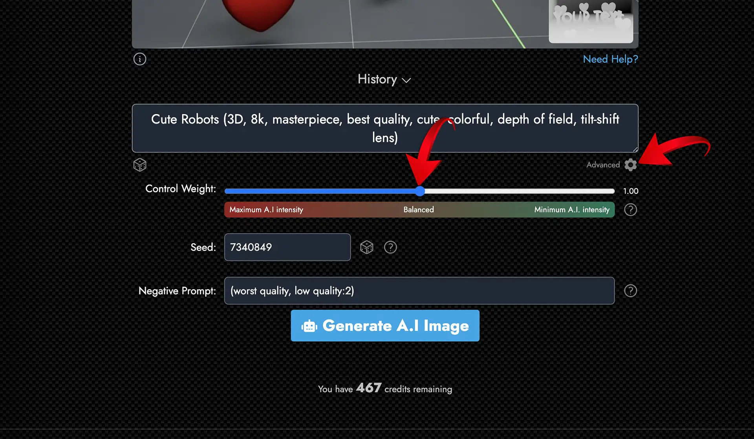Expand the History dropdown section
754x439 pixels.
[384, 79]
